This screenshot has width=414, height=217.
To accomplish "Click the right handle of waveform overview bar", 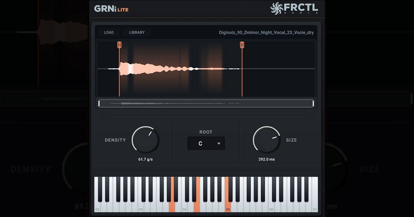I will 313,103.
